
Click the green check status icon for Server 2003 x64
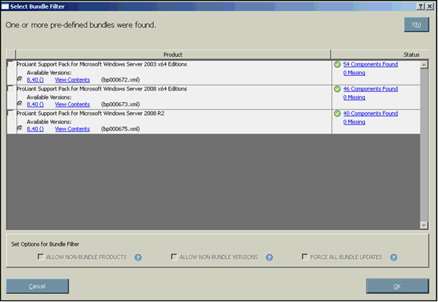[x=337, y=65]
